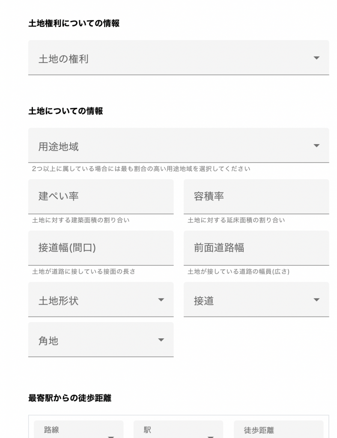Select the 接道幅(間口) input field

click(x=101, y=248)
